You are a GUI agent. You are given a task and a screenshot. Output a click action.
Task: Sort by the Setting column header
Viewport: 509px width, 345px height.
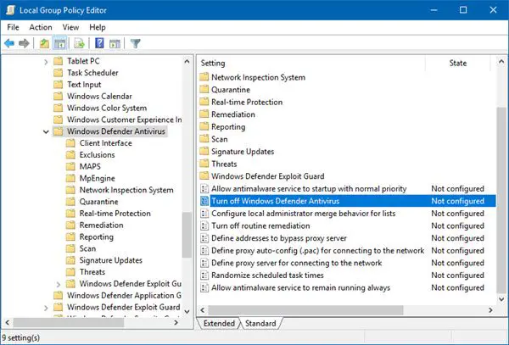point(311,63)
